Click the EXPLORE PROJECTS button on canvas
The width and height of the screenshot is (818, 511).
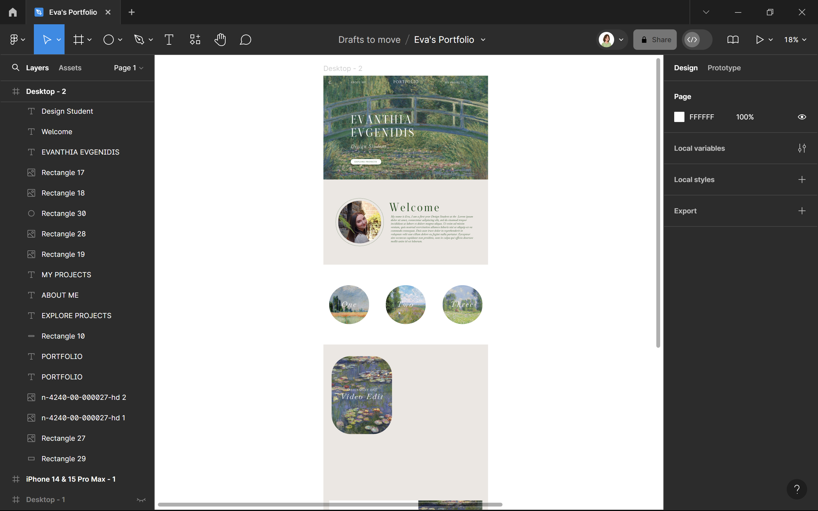click(366, 162)
